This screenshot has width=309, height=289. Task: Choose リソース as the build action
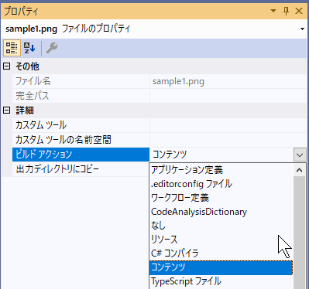click(221, 240)
